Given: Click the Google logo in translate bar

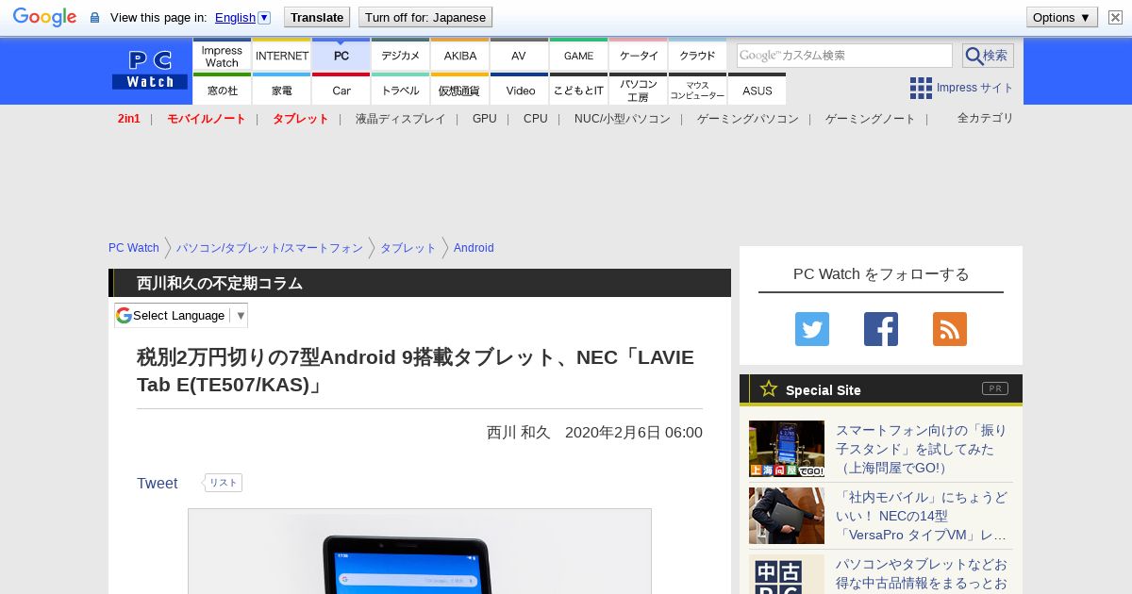Looking at the screenshot, I should click(44, 17).
